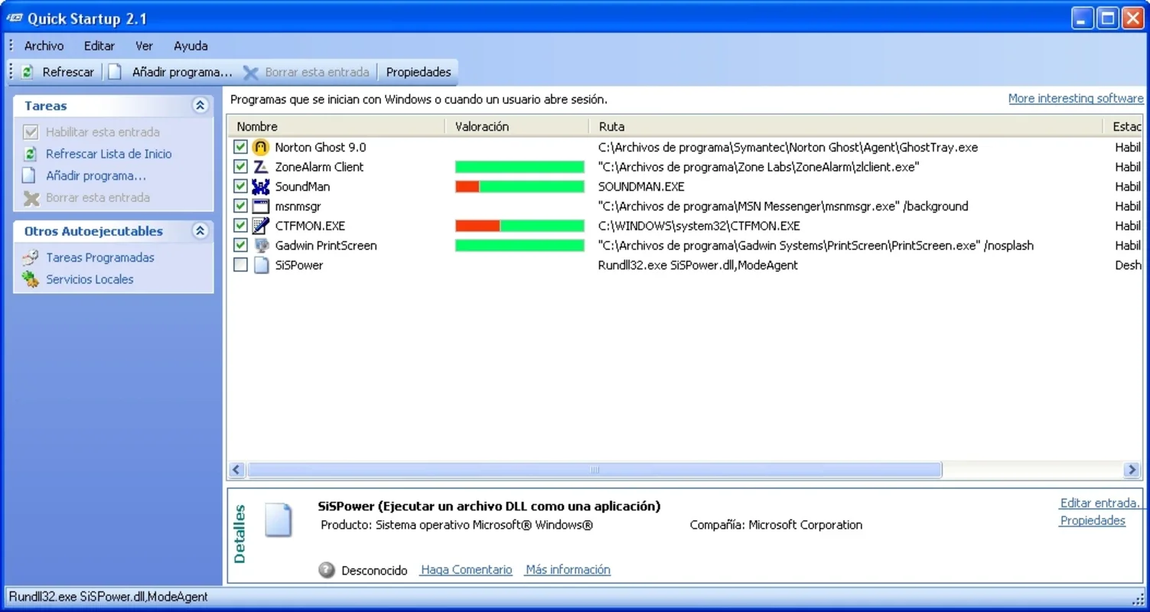Click the Propiedades toolbar button
Image resolution: width=1150 pixels, height=612 pixels.
coord(419,72)
